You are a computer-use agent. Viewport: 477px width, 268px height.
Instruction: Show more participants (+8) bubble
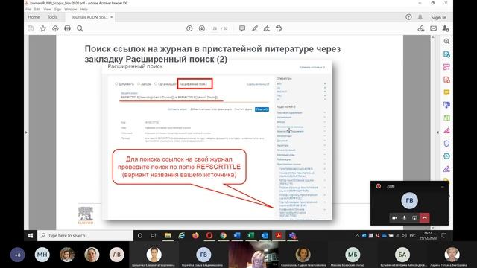click(18, 255)
